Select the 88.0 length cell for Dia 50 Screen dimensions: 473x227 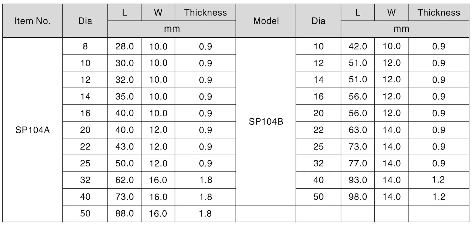[x=124, y=213]
